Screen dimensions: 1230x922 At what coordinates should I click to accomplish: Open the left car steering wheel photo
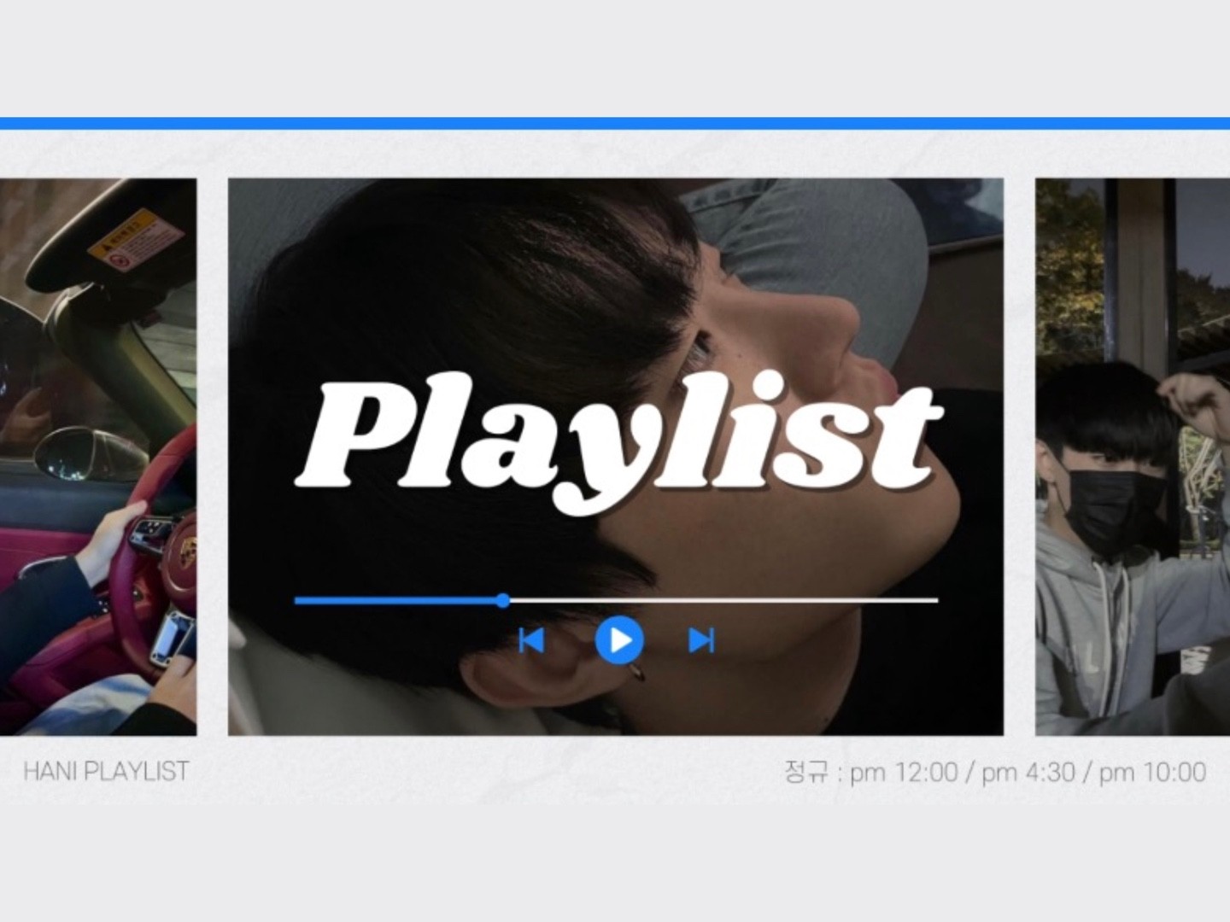97,457
